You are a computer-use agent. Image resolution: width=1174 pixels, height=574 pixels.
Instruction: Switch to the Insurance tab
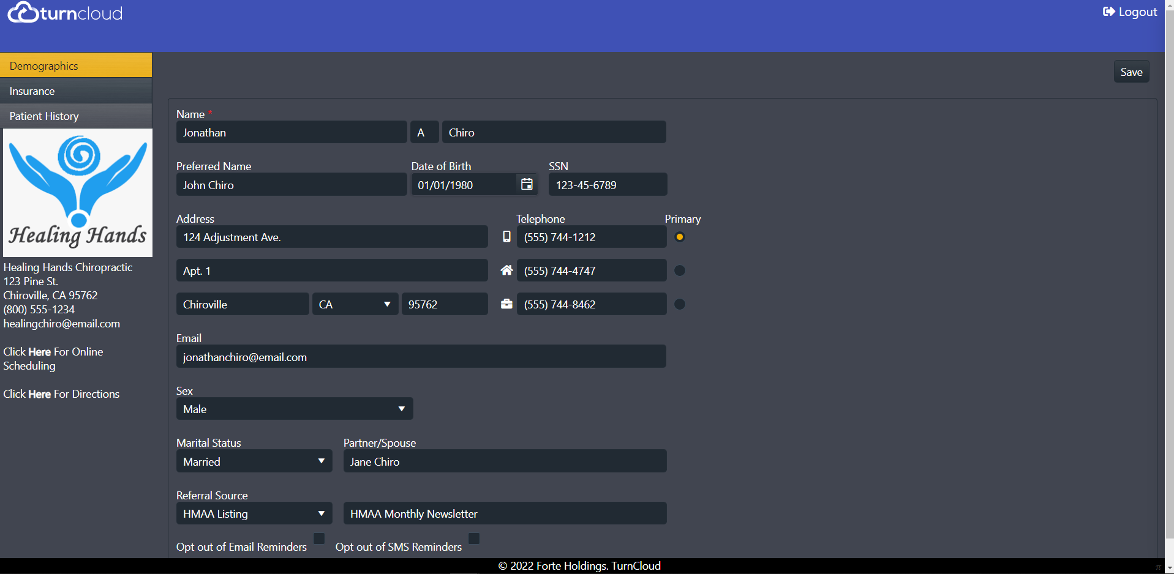tap(76, 91)
